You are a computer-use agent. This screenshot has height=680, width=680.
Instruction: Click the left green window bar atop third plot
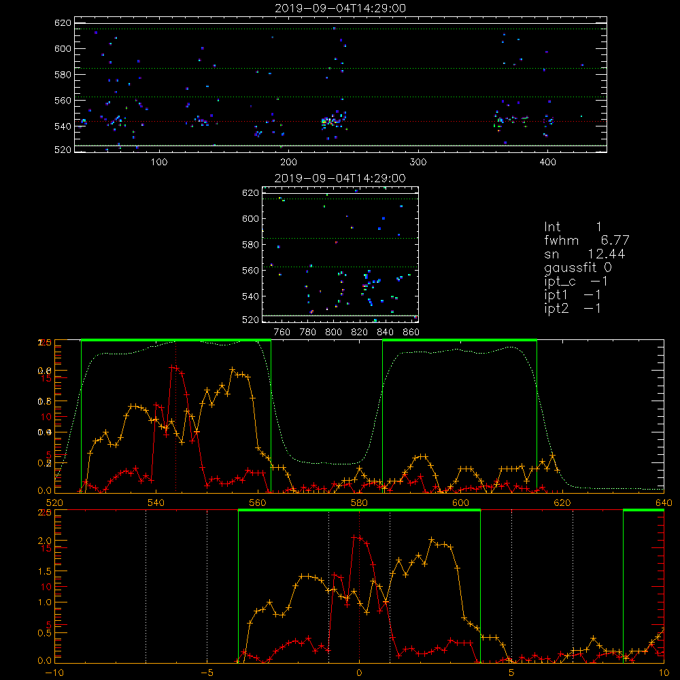tap(176, 340)
